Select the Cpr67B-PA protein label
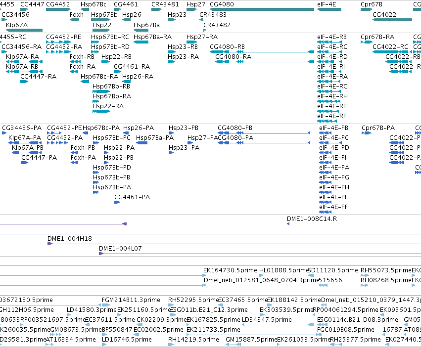Screen dimensions: 421x347 (378, 128)
